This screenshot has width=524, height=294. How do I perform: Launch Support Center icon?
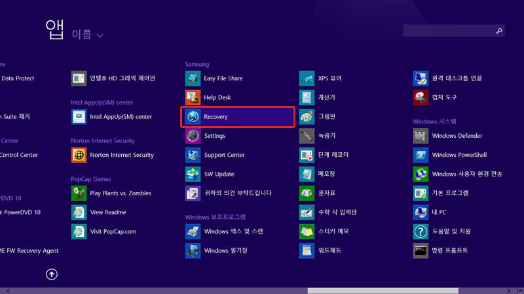(x=193, y=155)
